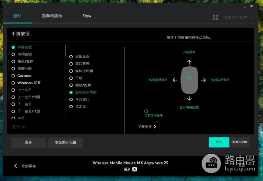Open the 了解更多 link
This screenshot has width=263, height=181.
coord(147,127)
